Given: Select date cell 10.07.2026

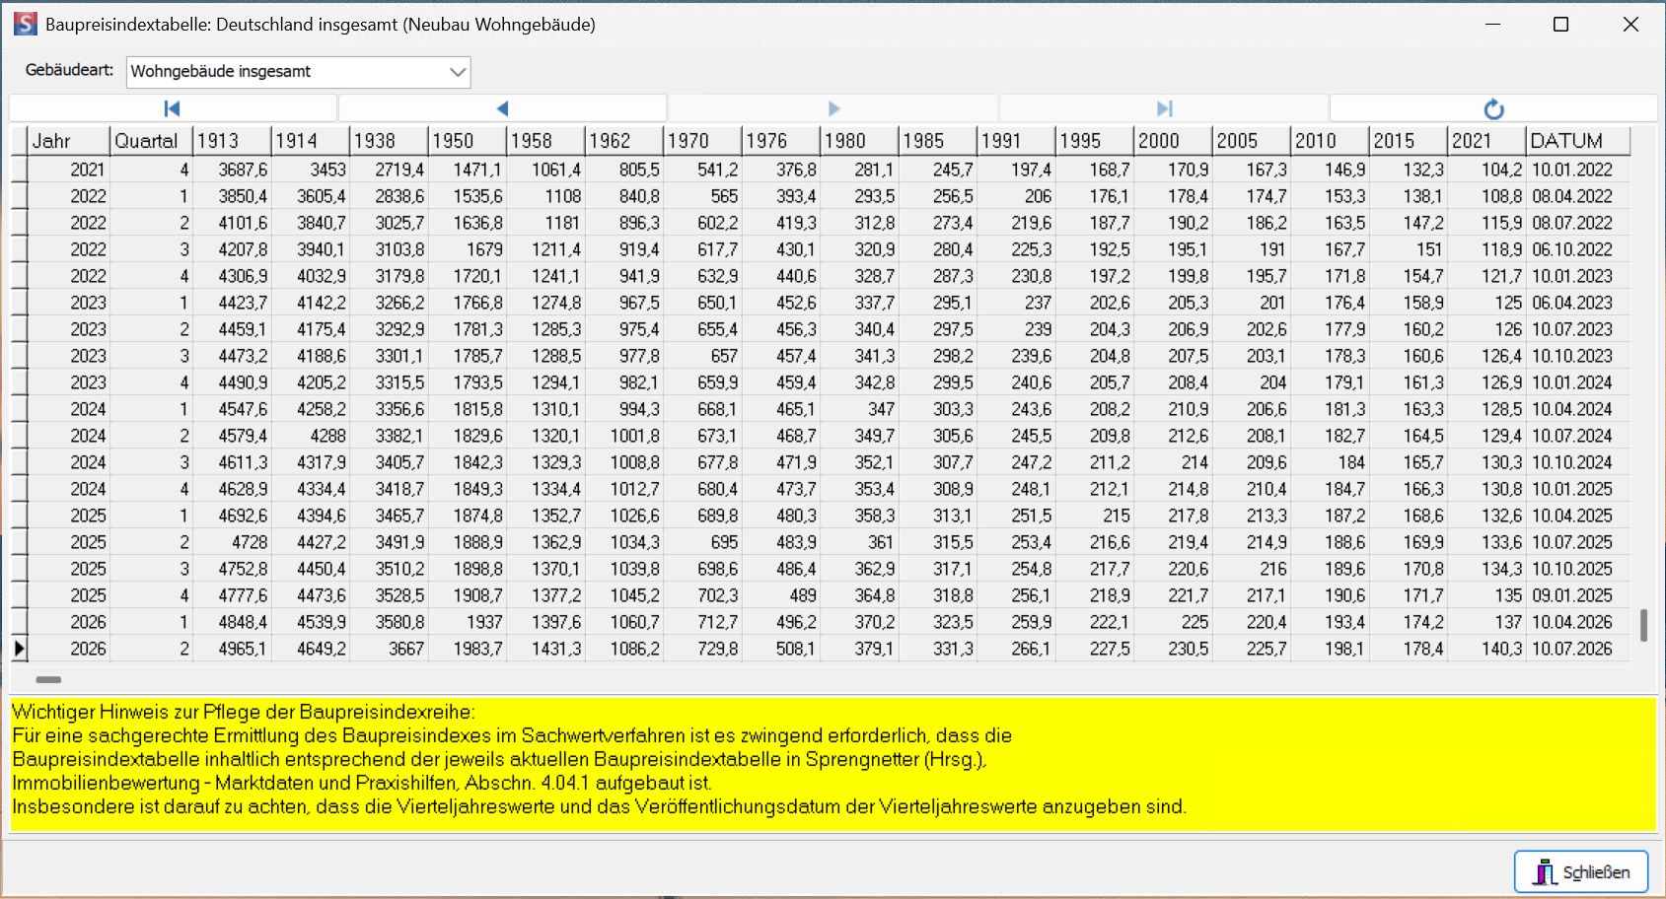Looking at the screenshot, I should point(1578,649).
